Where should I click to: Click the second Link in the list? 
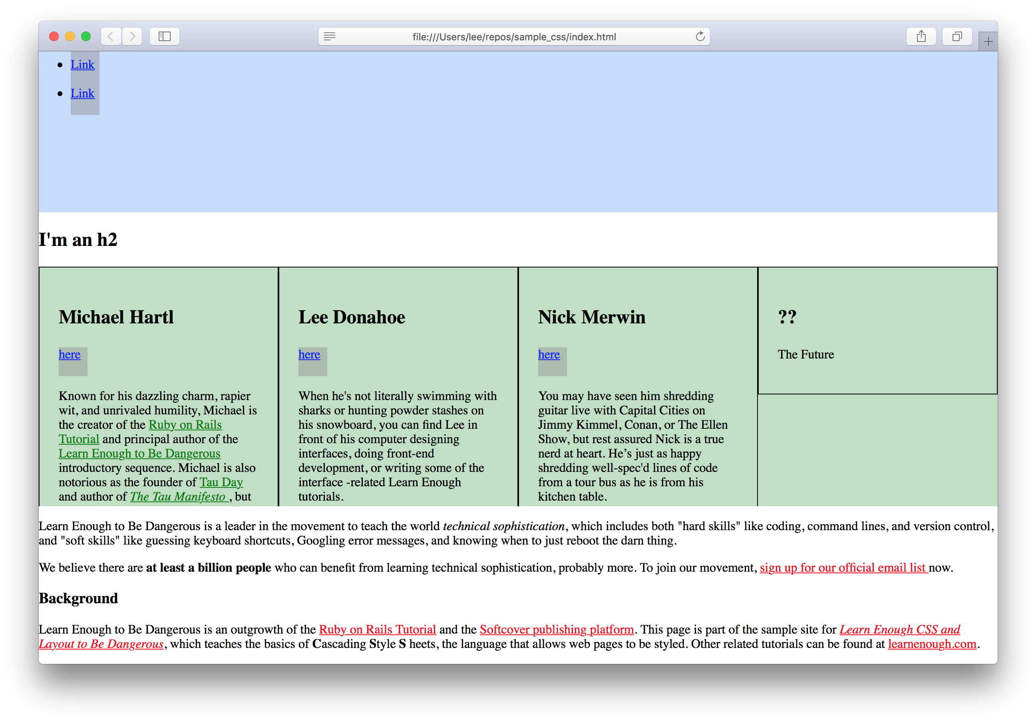(x=83, y=93)
